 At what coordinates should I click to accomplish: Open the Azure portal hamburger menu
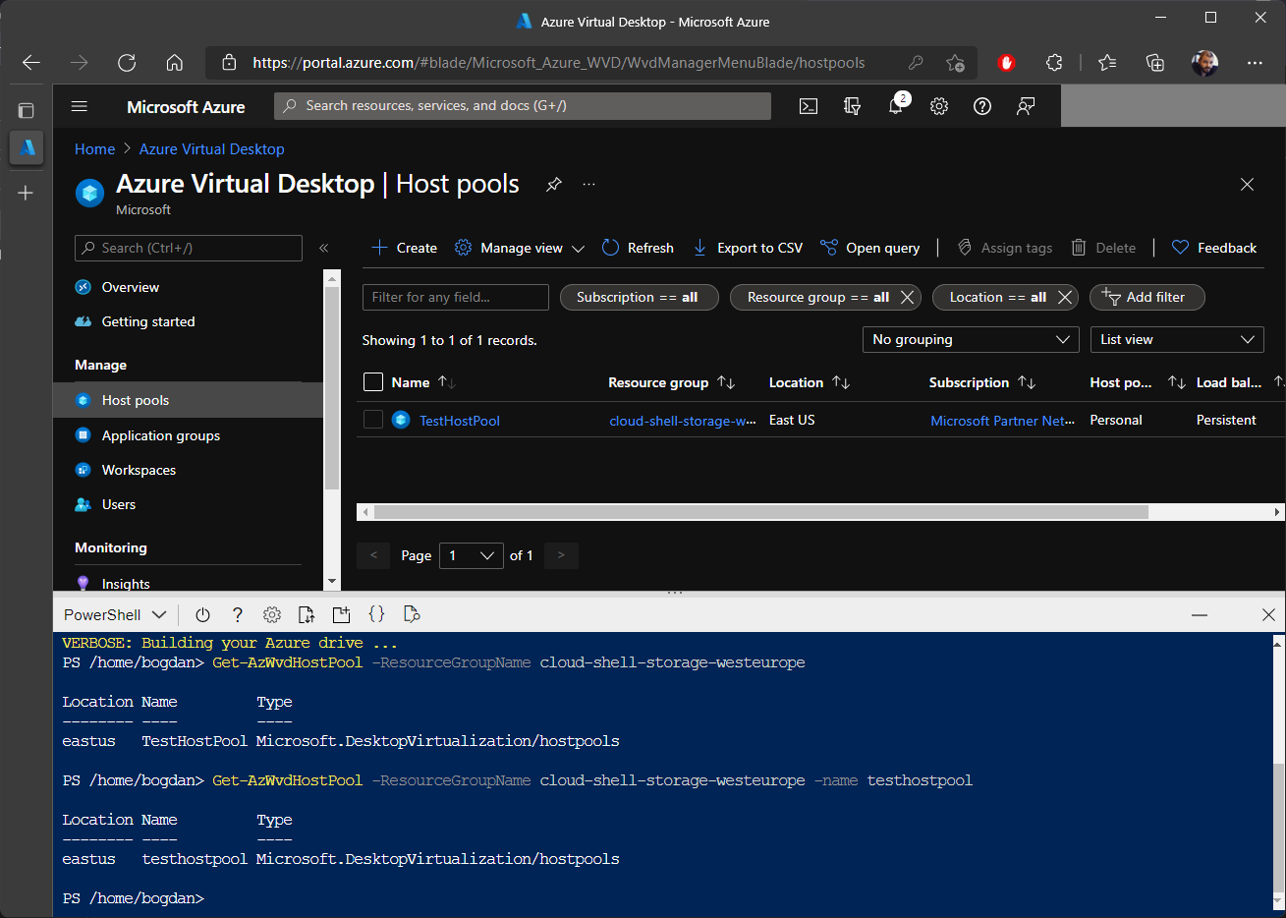click(x=80, y=106)
